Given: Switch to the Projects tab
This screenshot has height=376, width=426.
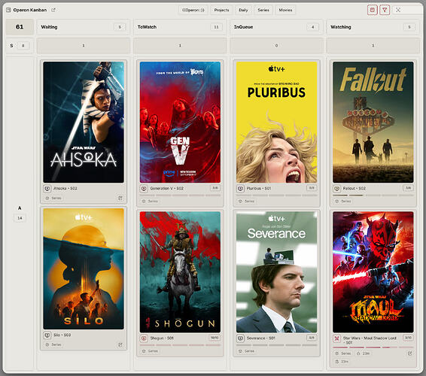Looking at the screenshot, I should click(x=221, y=10).
